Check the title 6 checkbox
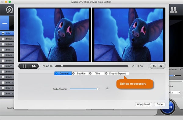This screenshot has width=183, height=120. [x=3, y=61]
